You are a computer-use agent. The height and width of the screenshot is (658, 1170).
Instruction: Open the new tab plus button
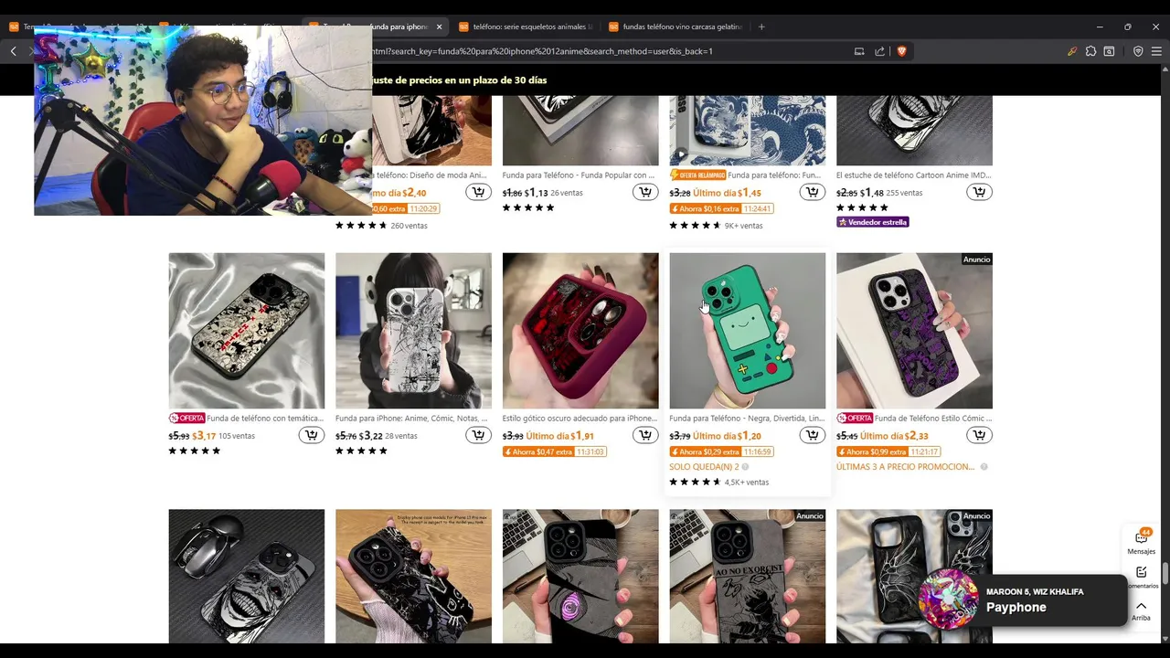pos(761,27)
